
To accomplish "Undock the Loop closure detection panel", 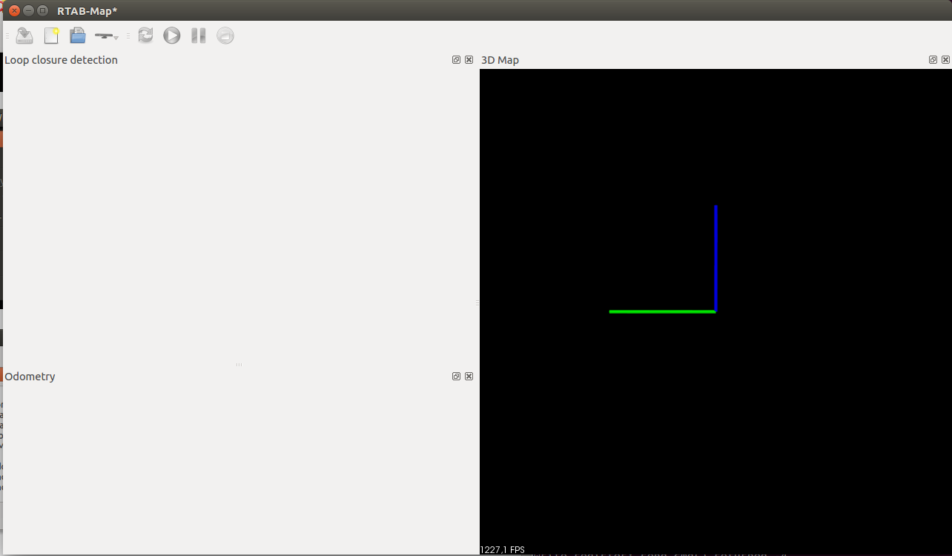I will (456, 59).
